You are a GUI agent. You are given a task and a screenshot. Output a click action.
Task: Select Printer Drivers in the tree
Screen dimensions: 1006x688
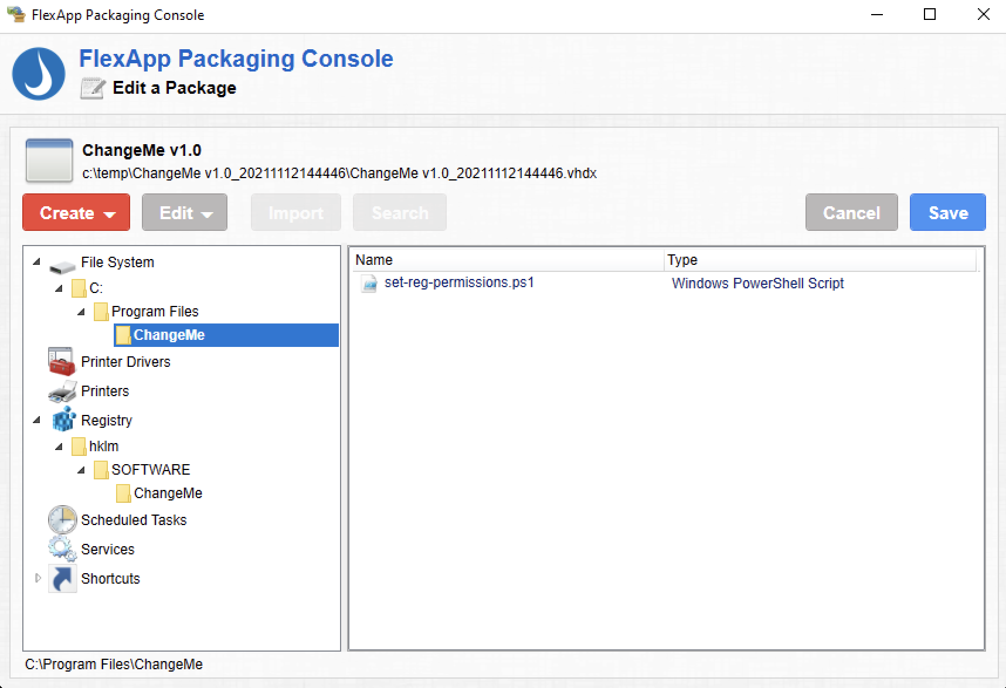point(125,362)
